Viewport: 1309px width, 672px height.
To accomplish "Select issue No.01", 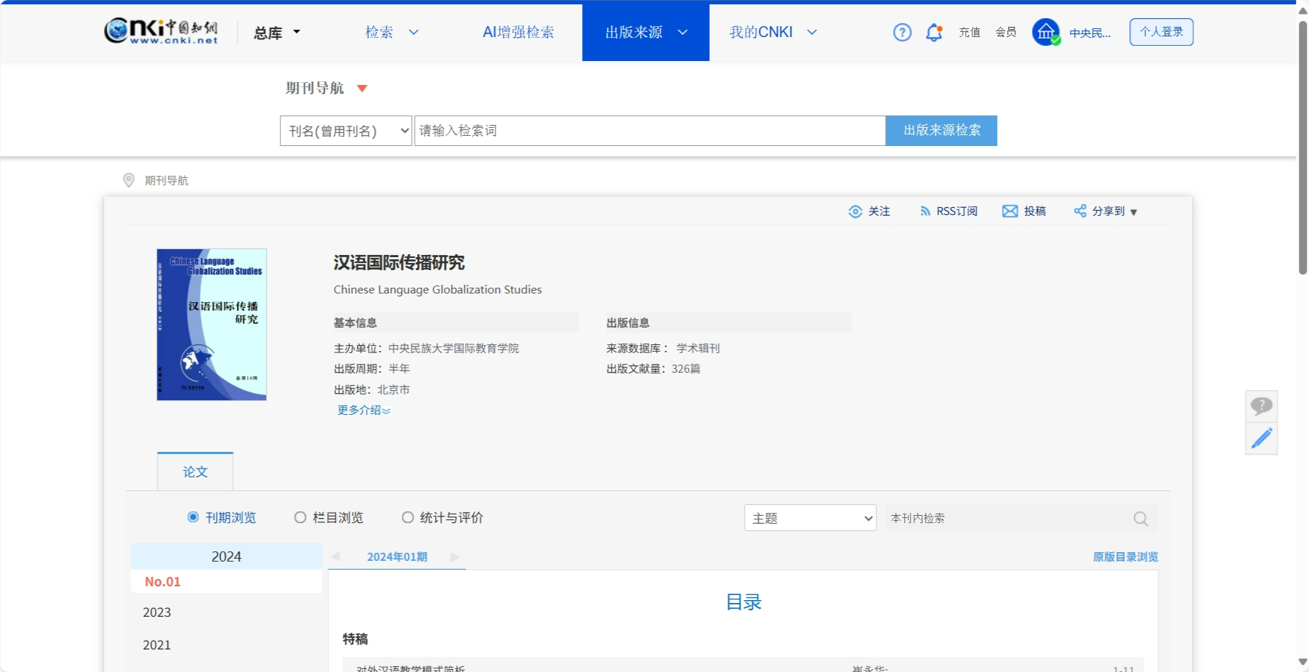I will click(x=162, y=582).
